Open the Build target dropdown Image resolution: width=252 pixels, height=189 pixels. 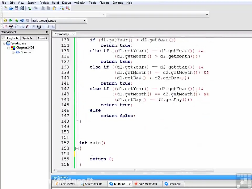[85, 21]
